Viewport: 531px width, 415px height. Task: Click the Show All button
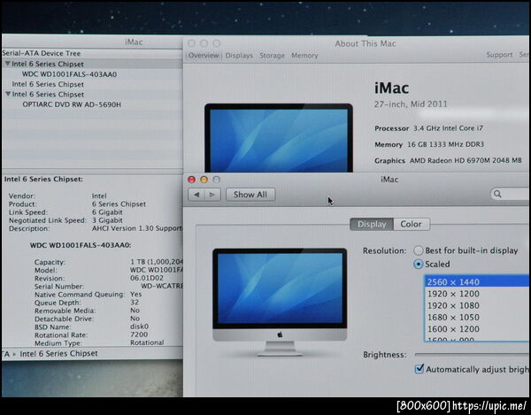(x=250, y=195)
